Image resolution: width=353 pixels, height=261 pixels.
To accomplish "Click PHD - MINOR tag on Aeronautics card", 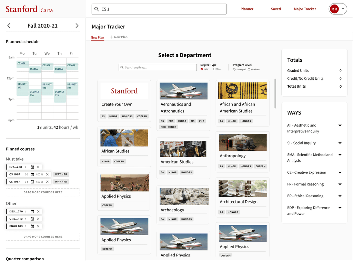I will click(x=169, y=127).
